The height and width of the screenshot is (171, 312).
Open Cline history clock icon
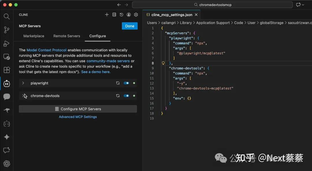click(x=121, y=15)
